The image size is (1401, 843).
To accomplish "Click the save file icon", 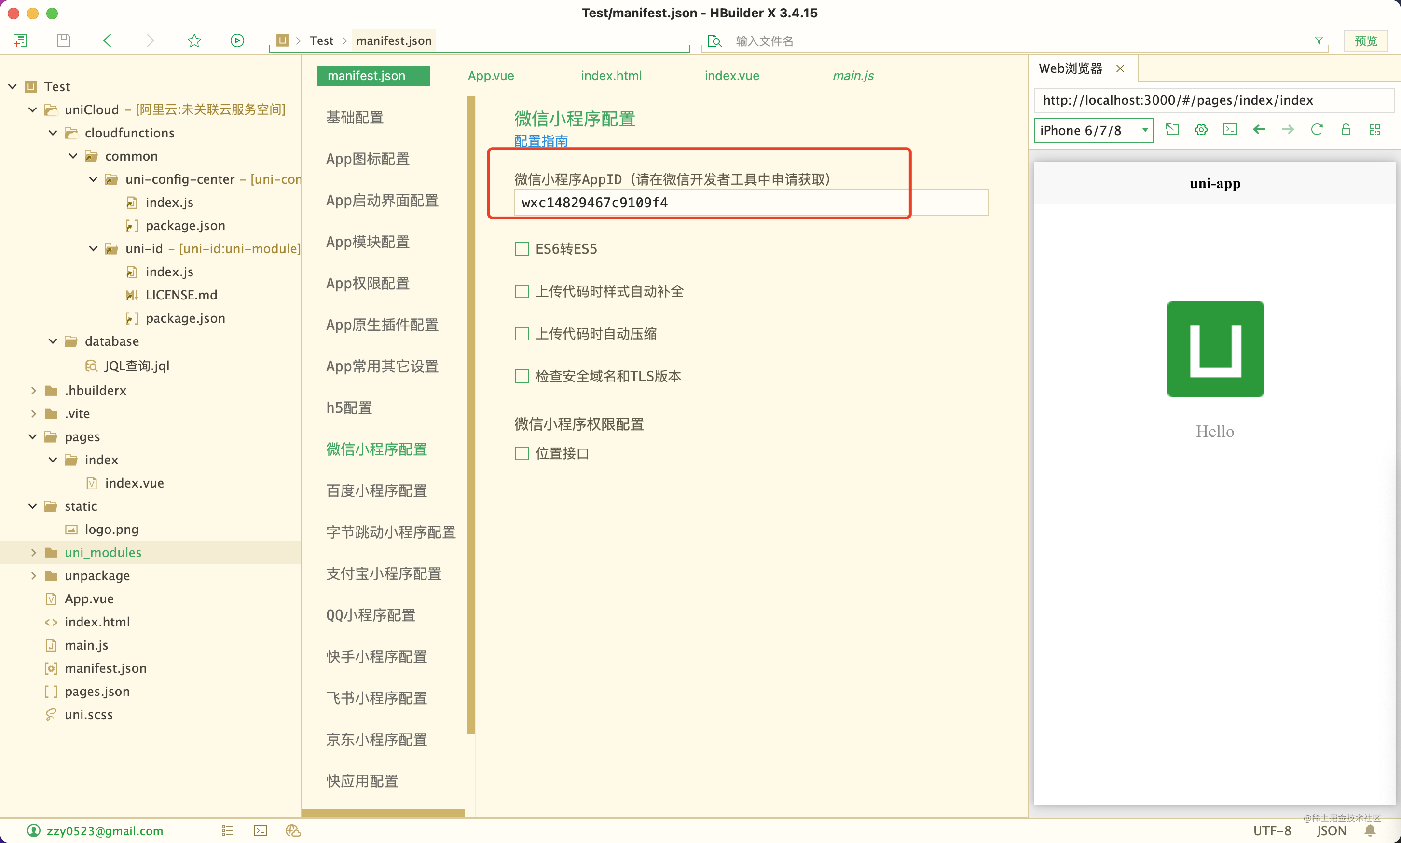I will [64, 41].
